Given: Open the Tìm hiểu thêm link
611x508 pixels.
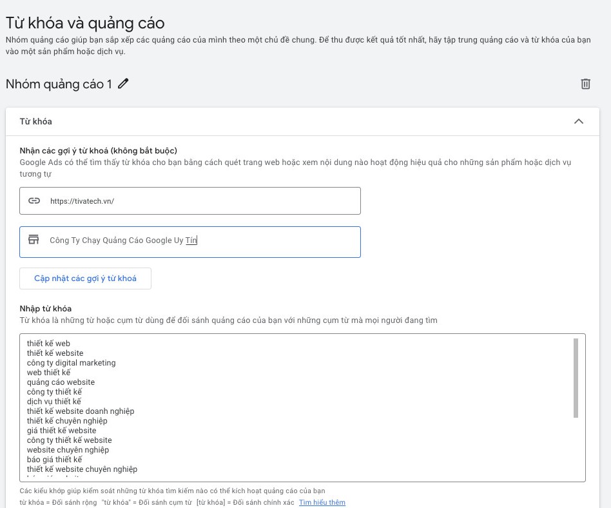Looking at the screenshot, I should click(x=322, y=502).
